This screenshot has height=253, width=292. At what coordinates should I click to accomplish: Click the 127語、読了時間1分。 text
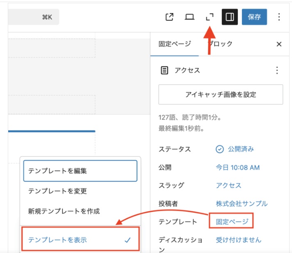pyautogui.click(x=190, y=117)
